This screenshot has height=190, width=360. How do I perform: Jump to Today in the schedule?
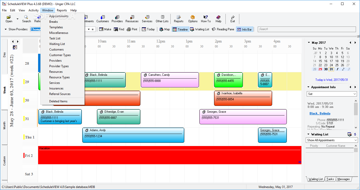pos(148,29)
